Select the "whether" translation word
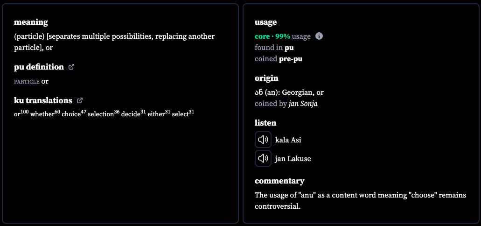Viewport: 481px width, 226px height. [x=42, y=114]
